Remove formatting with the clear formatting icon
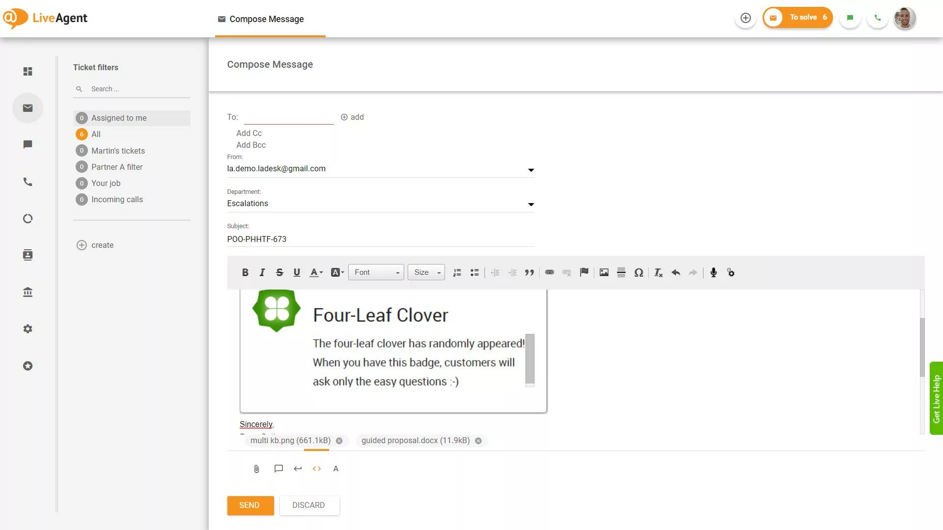The width and height of the screenshot is (943, 530). click(658, 272)
